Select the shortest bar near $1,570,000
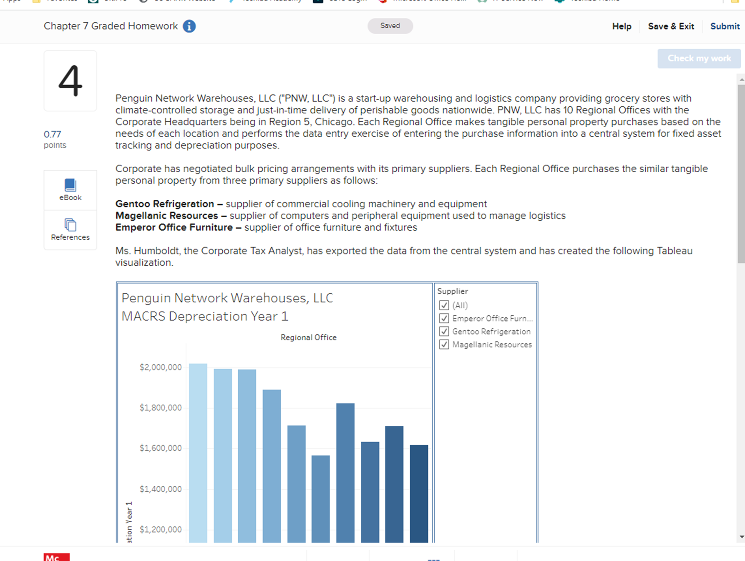 click(321, 499)
